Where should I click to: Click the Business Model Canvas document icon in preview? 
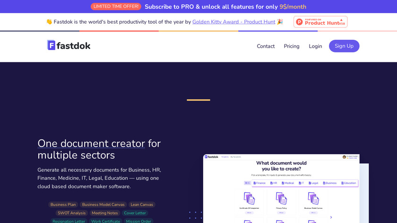(313, 198)
